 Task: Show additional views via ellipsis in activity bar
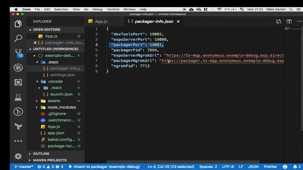18,141
